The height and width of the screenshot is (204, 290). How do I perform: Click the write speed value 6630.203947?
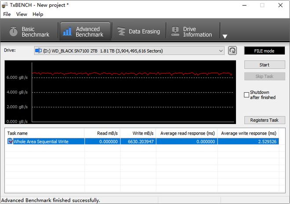click(141, 142)
